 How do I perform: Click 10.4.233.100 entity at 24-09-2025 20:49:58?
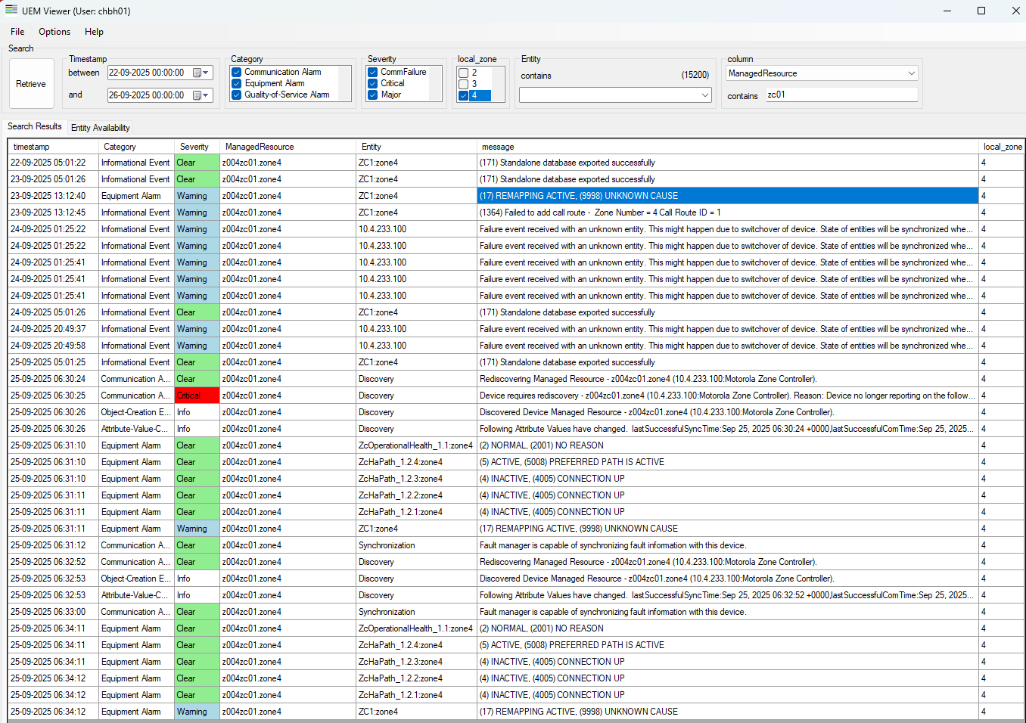click(416, 346)
